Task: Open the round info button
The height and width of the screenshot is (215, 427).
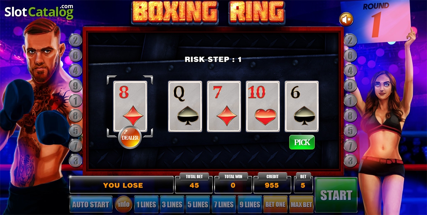Action: [123, 205]
